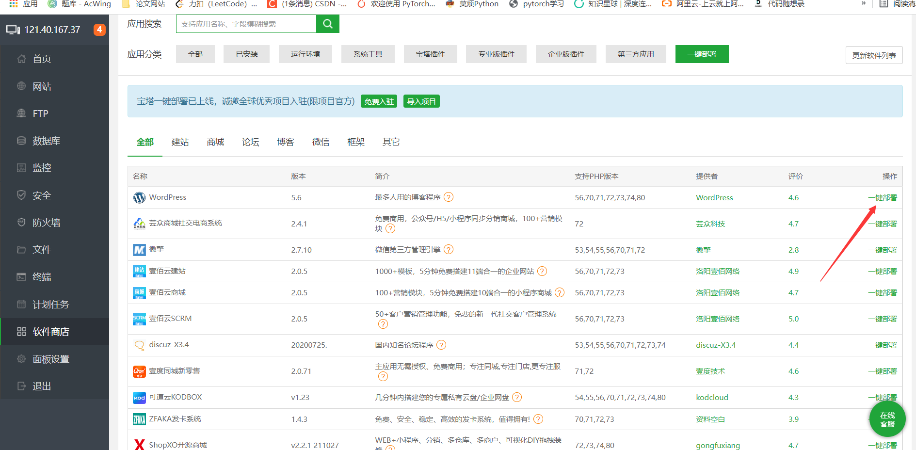Click the discuz-X3.4 app icon
The width and height of the screenshot is (916, 450).
pyautogui.click(x=139, y=345)
